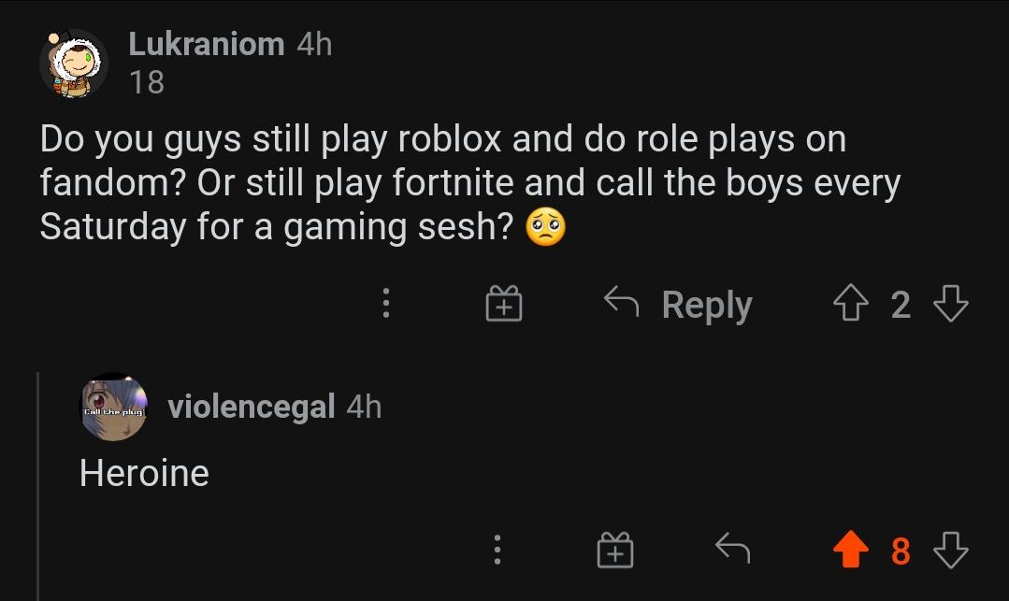Click reply arrow on violencegal's comment
Screen dimensions: 1009x601
pos(731,550)
